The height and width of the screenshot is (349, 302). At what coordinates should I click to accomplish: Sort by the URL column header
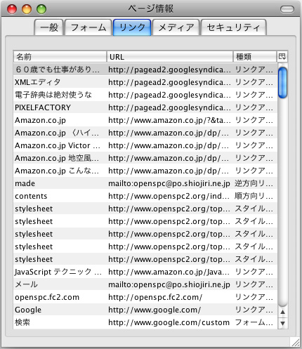[x=170, y=57]
